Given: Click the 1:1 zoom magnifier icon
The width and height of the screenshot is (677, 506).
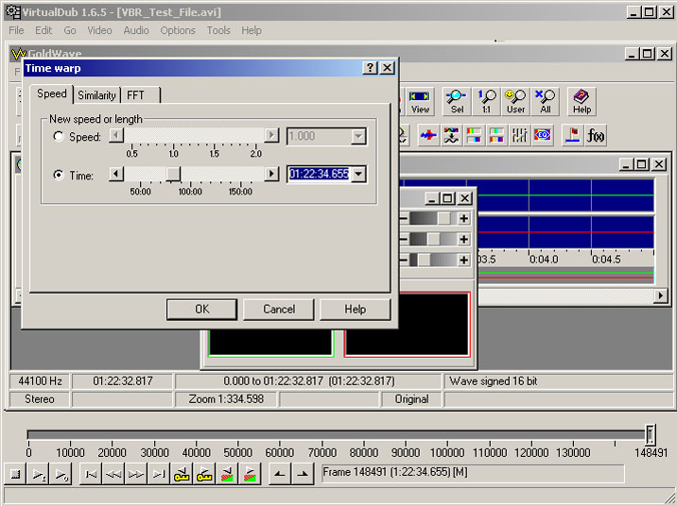Looking at the screenshot, I should (x=487, y=102).
